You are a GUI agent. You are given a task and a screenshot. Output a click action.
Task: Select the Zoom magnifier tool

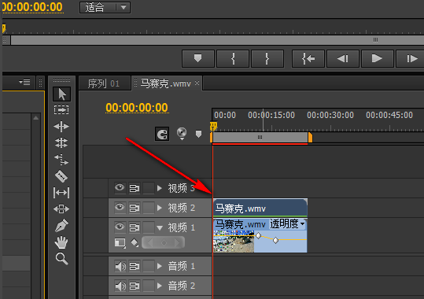[61, 259]
